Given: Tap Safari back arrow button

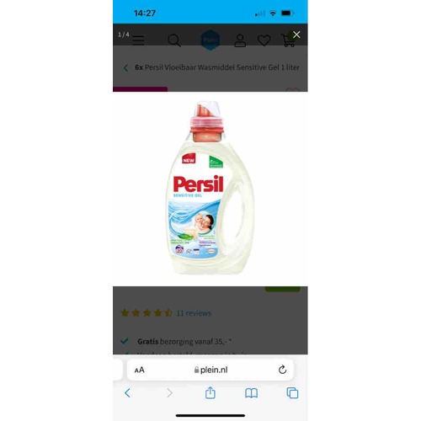Looking at the screenshot, I should click(127, 393).
